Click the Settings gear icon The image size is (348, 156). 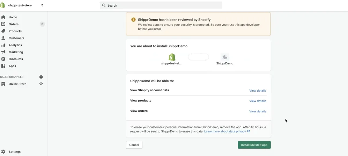pos(3,152)
